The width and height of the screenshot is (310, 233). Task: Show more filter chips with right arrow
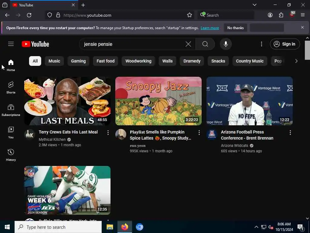tap(296, 61)
